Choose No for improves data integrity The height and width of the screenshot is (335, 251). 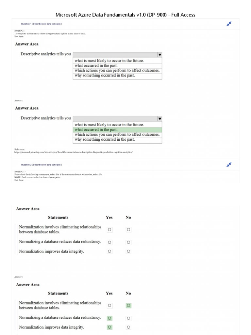point(128,251)
